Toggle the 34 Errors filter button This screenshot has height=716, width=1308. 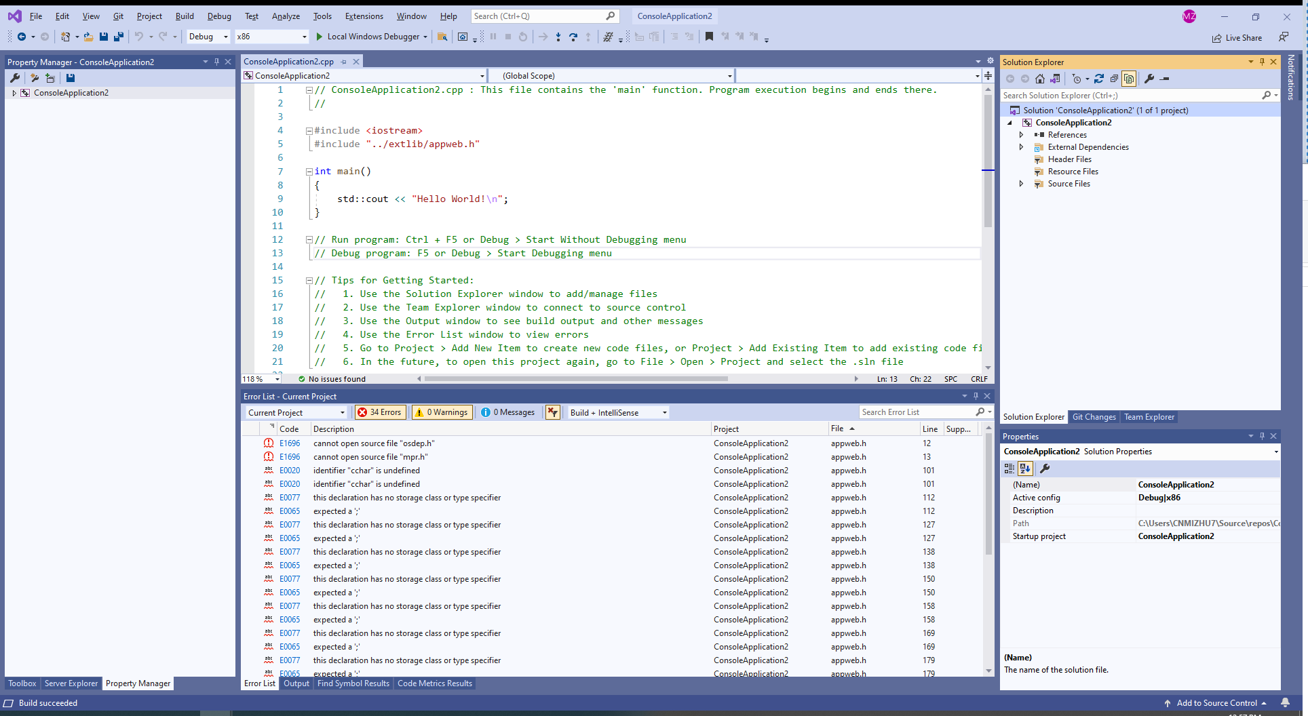point(380,412)
